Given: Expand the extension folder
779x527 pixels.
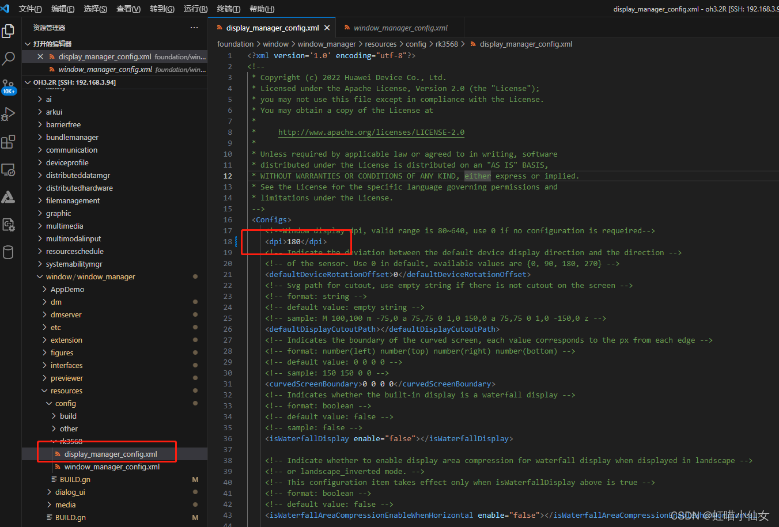Looking at the screenshot, I should [66, 340].
